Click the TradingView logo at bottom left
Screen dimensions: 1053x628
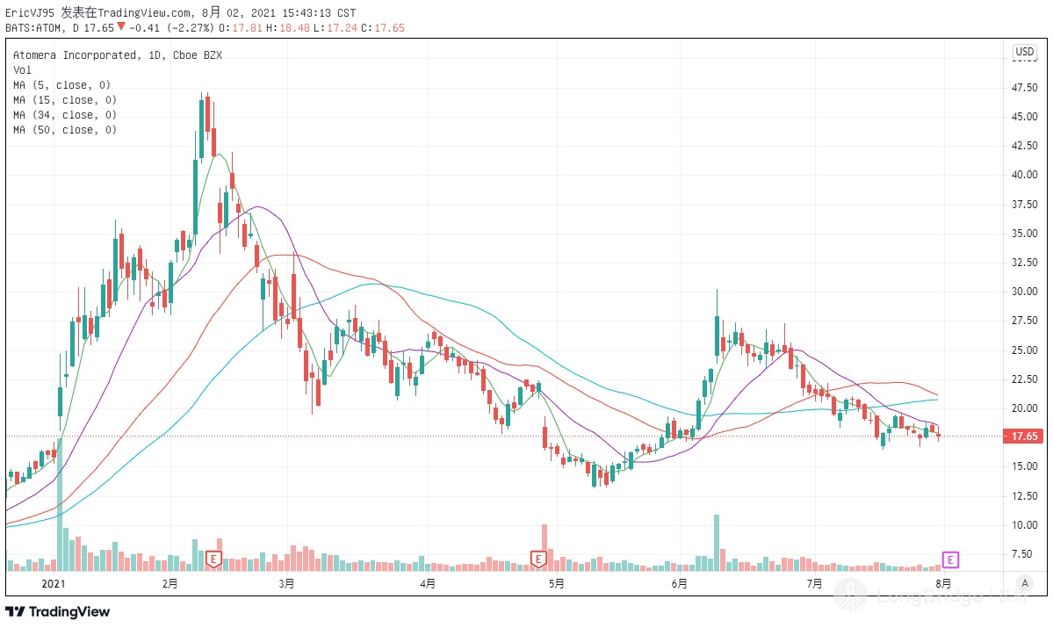58,611
